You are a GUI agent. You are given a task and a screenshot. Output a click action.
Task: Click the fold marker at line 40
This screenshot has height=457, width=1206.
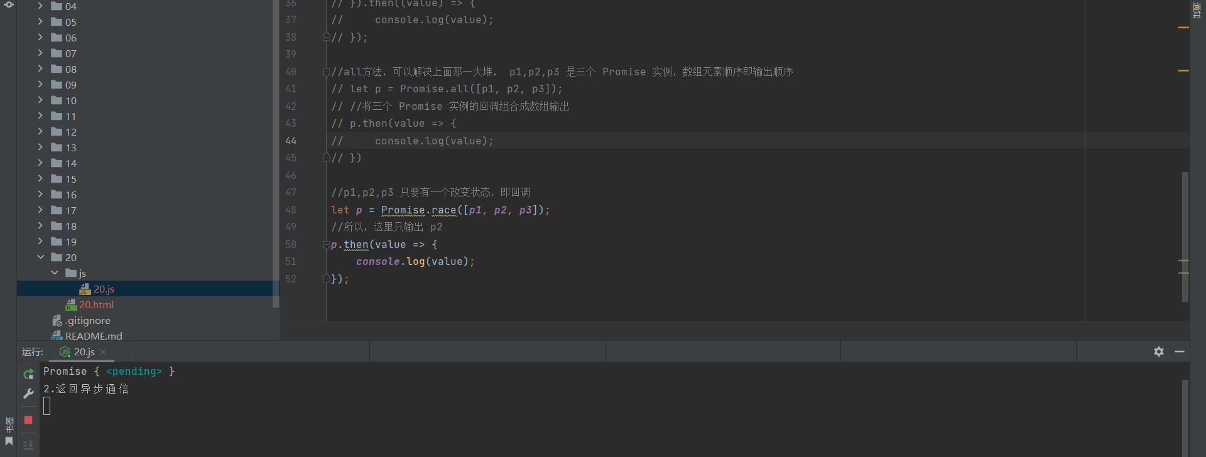tap(326, 72)
